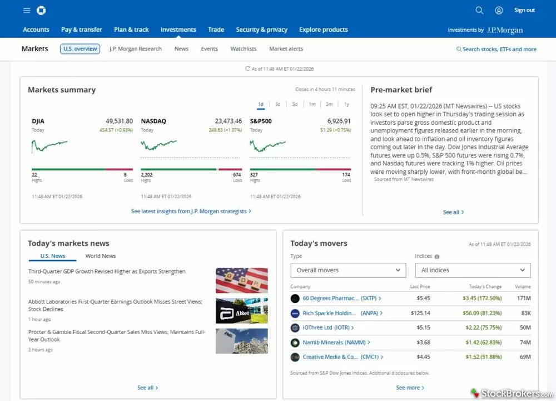The height and width of the screenshot is (401, 556).
Task: Click the 60 Degrees Pharmaceuticals company icon
Action: (295, 299)
